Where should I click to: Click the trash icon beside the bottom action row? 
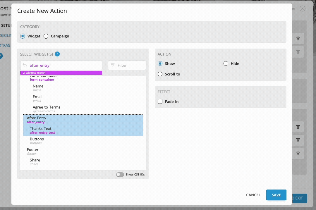298,153
